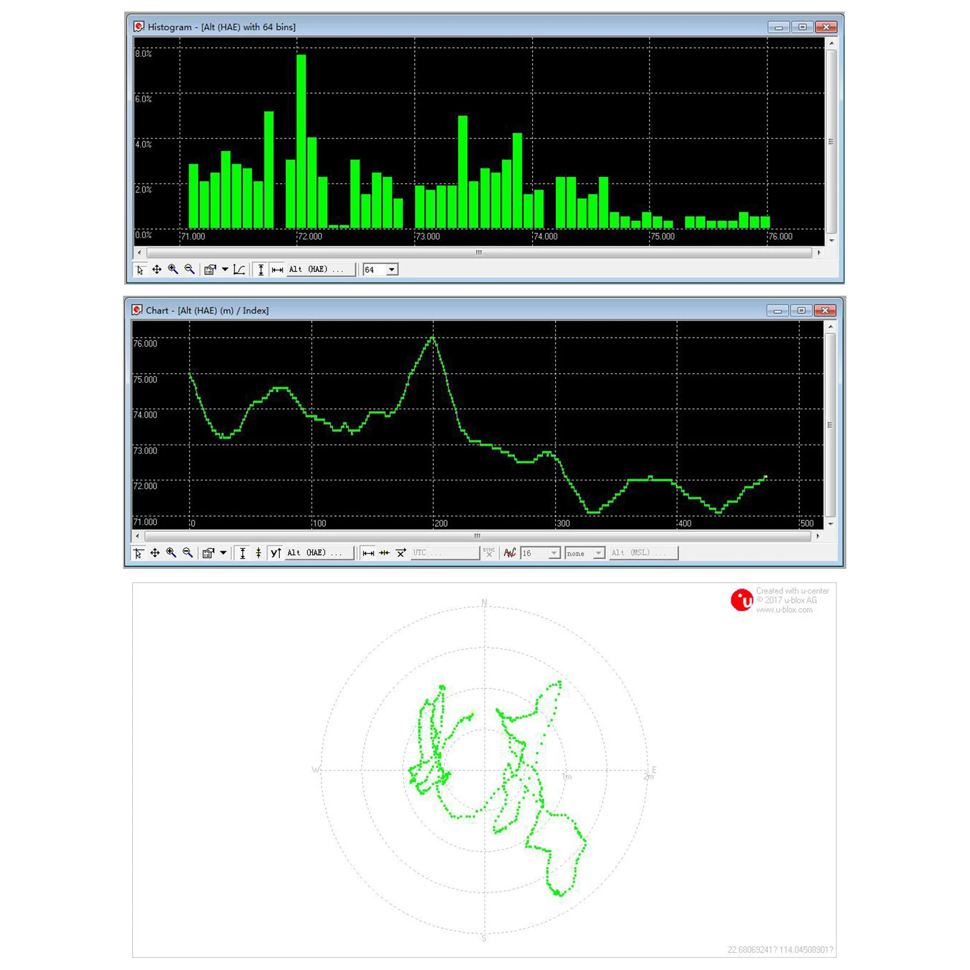Click the Chart line peak near index 200

pyautogui.click(x=433, y=338)
